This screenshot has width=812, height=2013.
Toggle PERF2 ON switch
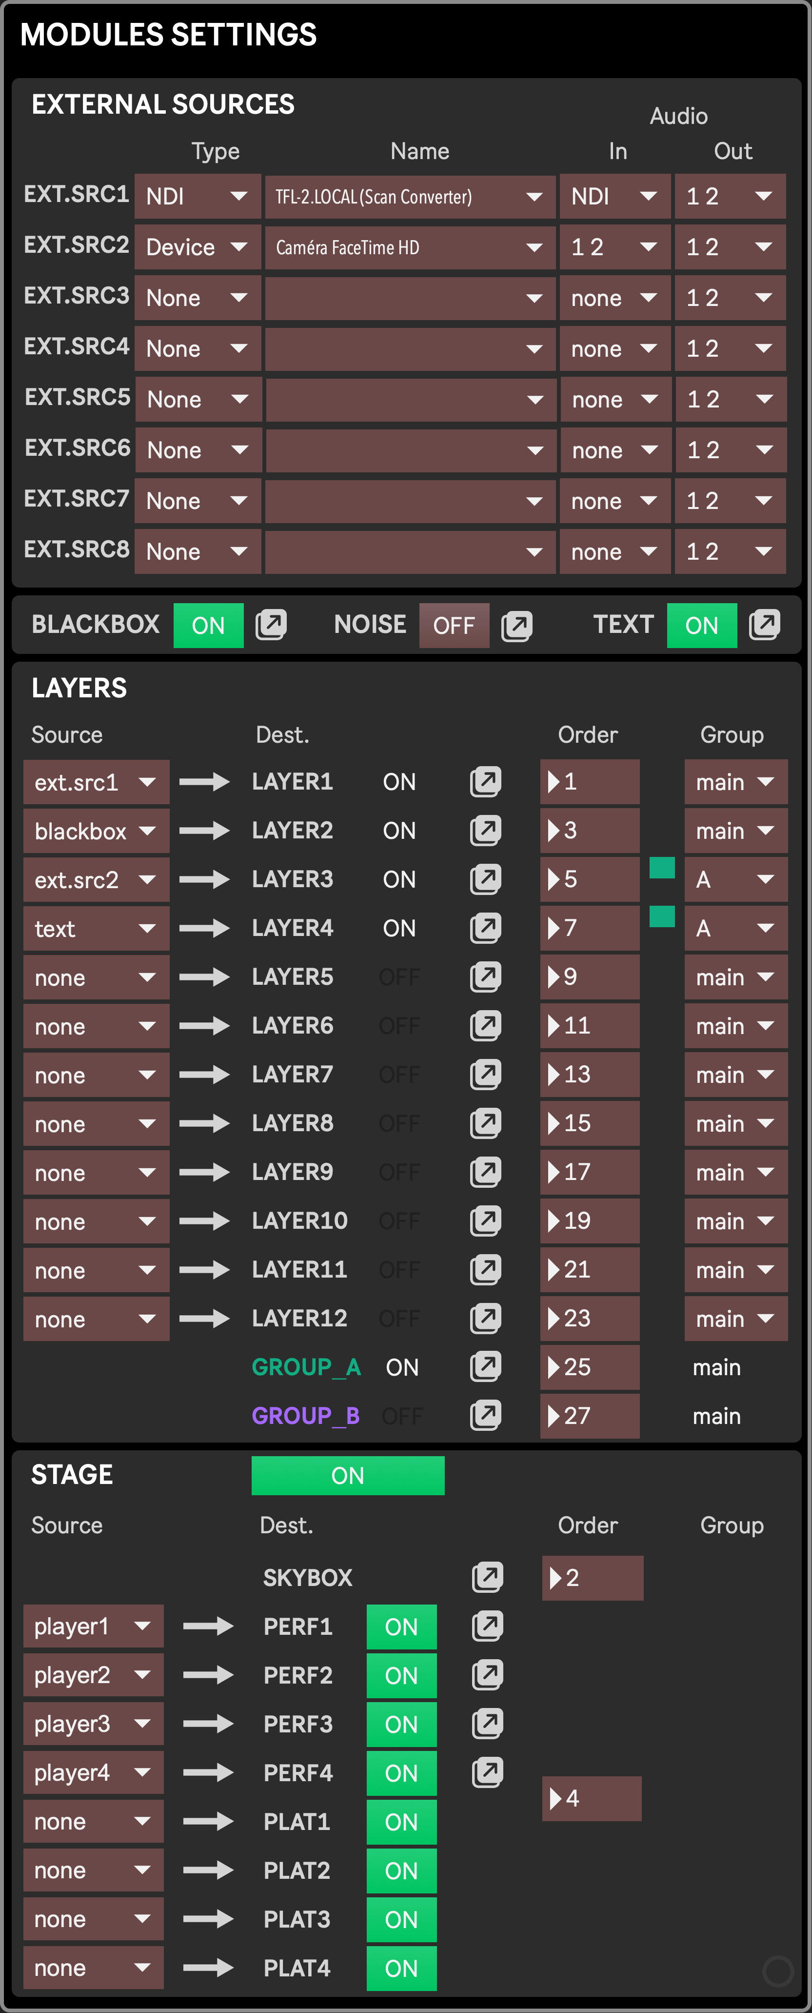click(x=401, y=1675)
